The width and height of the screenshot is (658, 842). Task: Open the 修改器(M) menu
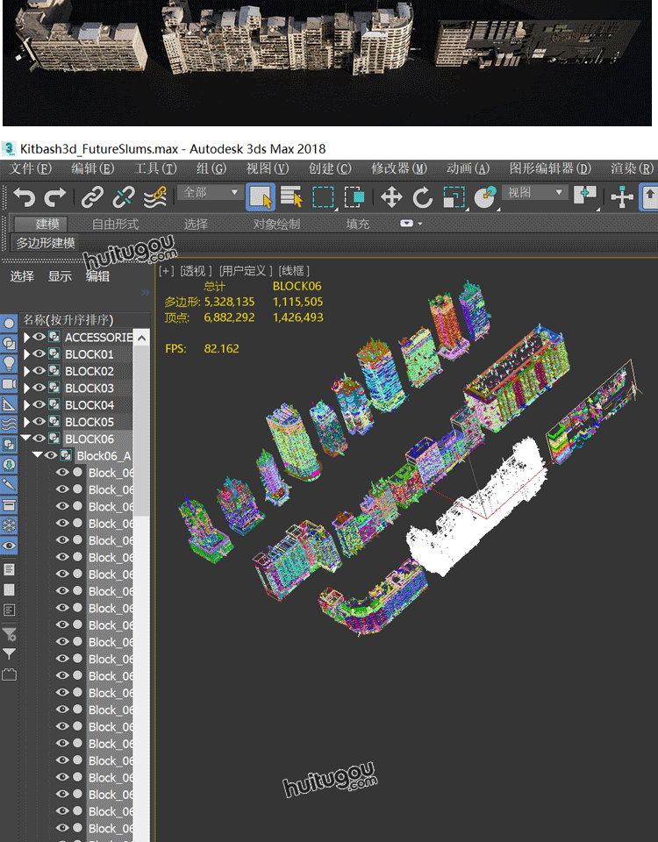coord(398,168)
